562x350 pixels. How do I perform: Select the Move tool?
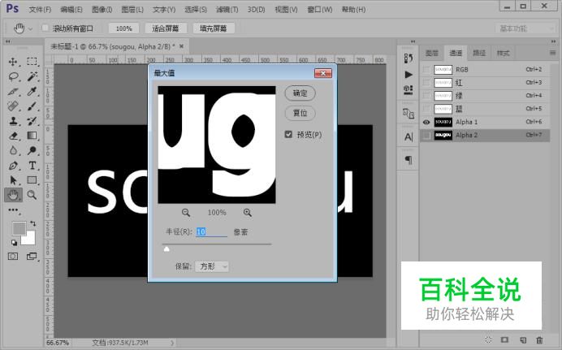(13, 62)
